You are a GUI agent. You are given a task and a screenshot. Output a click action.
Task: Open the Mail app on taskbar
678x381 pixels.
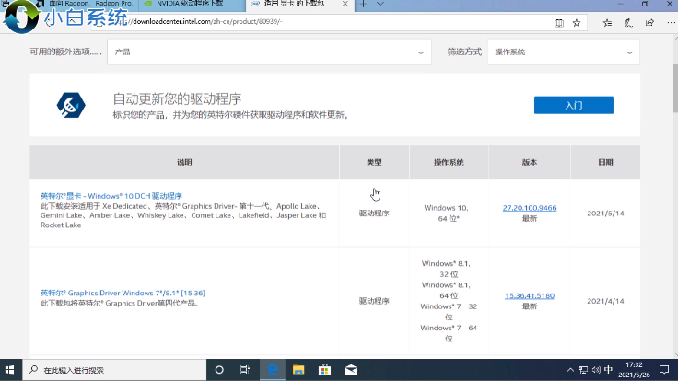[x=351, y=370]
